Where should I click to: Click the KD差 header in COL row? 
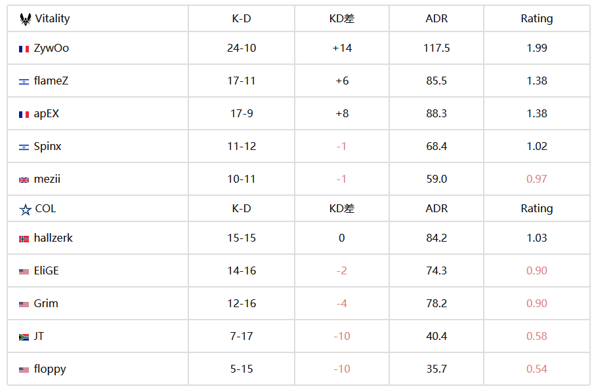coord(342,208)
